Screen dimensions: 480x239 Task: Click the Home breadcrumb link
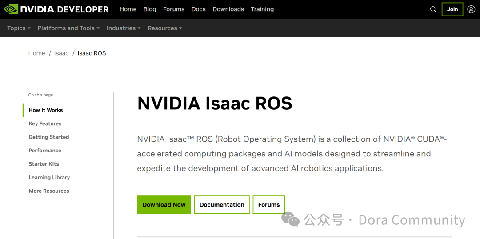pyautogui.click(x=37, y=53)
